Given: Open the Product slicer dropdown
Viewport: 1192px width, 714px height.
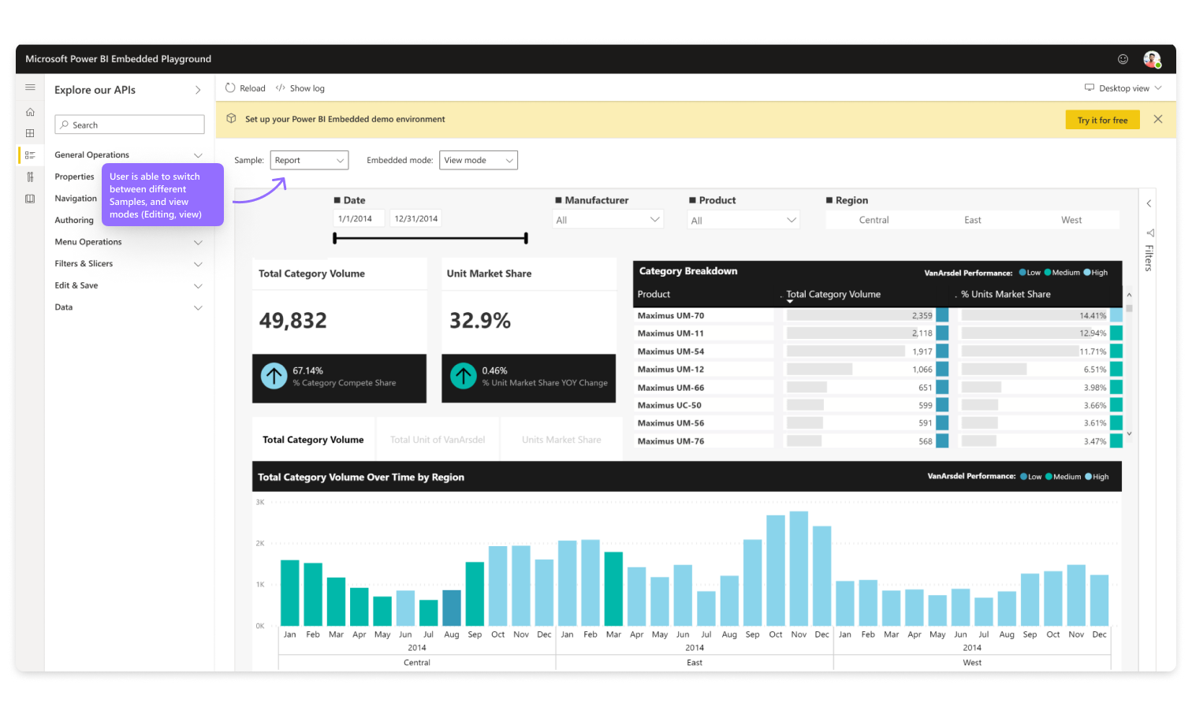Looking at the screenshot, I should point(743,220).
